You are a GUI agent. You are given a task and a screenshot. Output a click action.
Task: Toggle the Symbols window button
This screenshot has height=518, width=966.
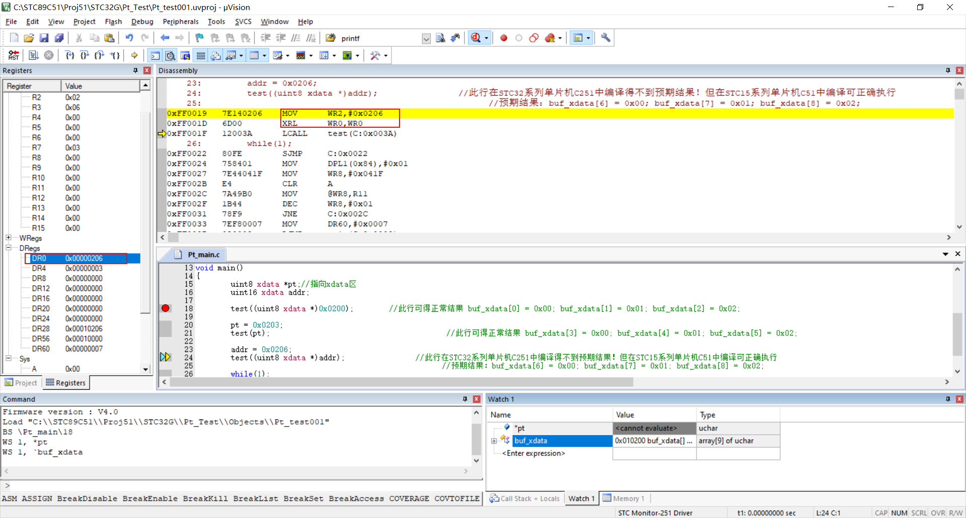click(x=186, y=55)
